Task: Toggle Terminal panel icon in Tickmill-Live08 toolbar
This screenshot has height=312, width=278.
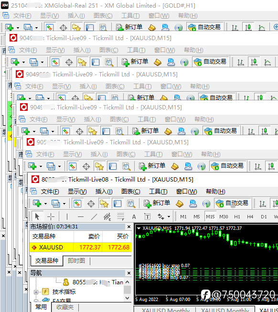Action: click(118, 204)
